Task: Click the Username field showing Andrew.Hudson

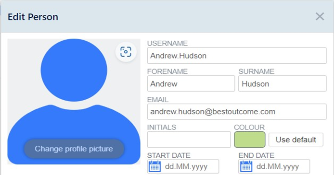Action: (x=237, y=56)
